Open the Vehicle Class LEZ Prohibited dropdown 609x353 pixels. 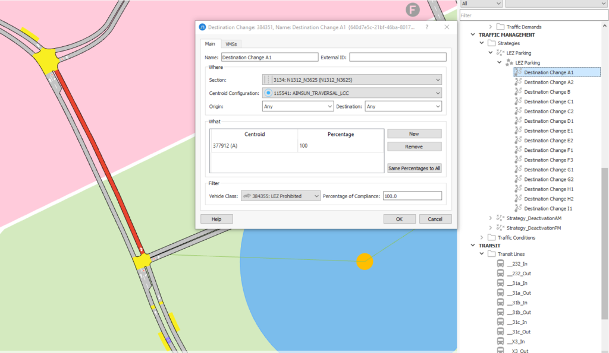281,196
